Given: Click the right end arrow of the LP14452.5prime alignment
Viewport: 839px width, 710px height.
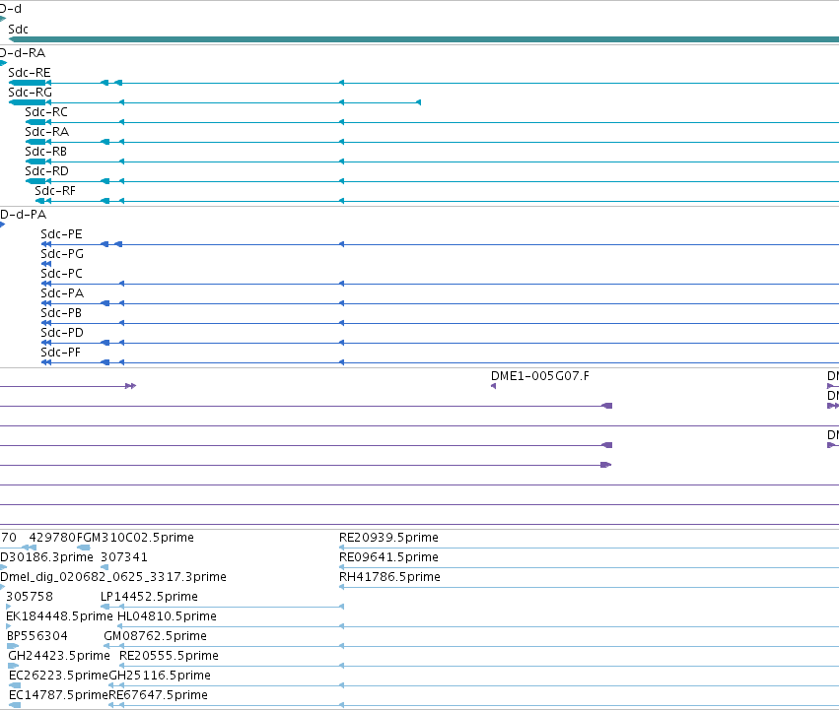Looking at the screenshot, I should pos(341,607).
